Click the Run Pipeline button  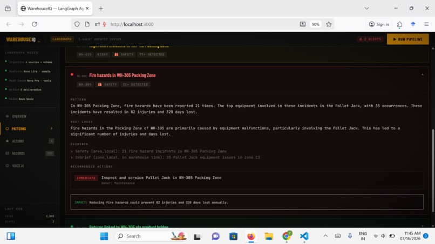(x=407, y=39)
